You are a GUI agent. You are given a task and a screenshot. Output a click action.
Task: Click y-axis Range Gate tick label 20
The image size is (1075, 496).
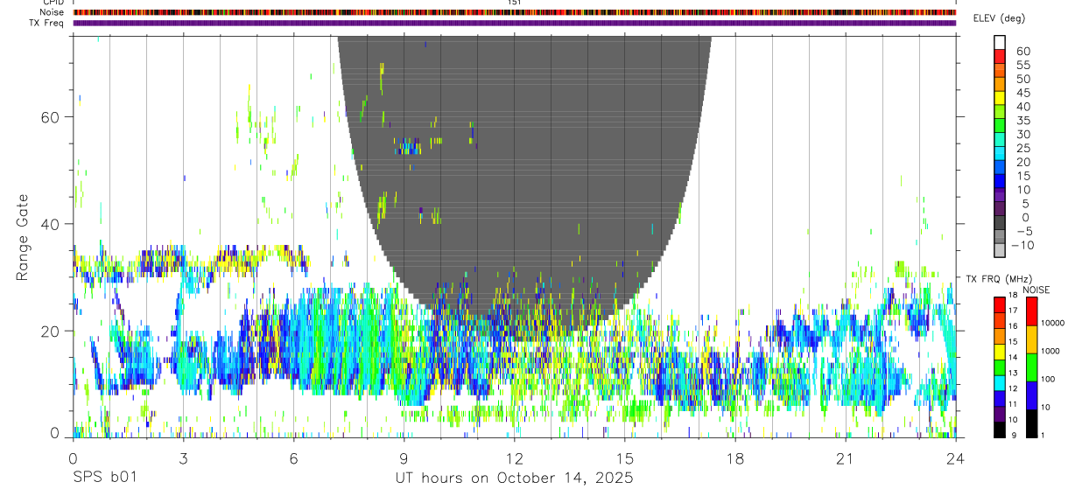click(x=53, y=331)
